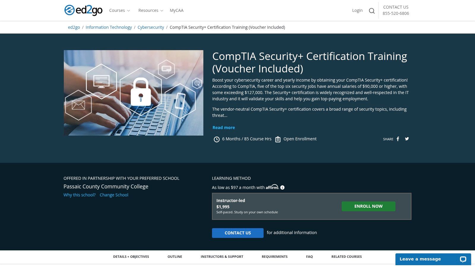Switch to the Outline tab
Image resolution: width=475 pixels, height=267 pixels.
pos(175,257)
